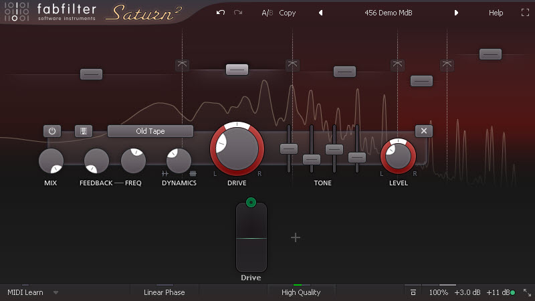Click the +3.0 dB input level
The width and height of the screenshot is (535, 301).
(x=467, y=292)
